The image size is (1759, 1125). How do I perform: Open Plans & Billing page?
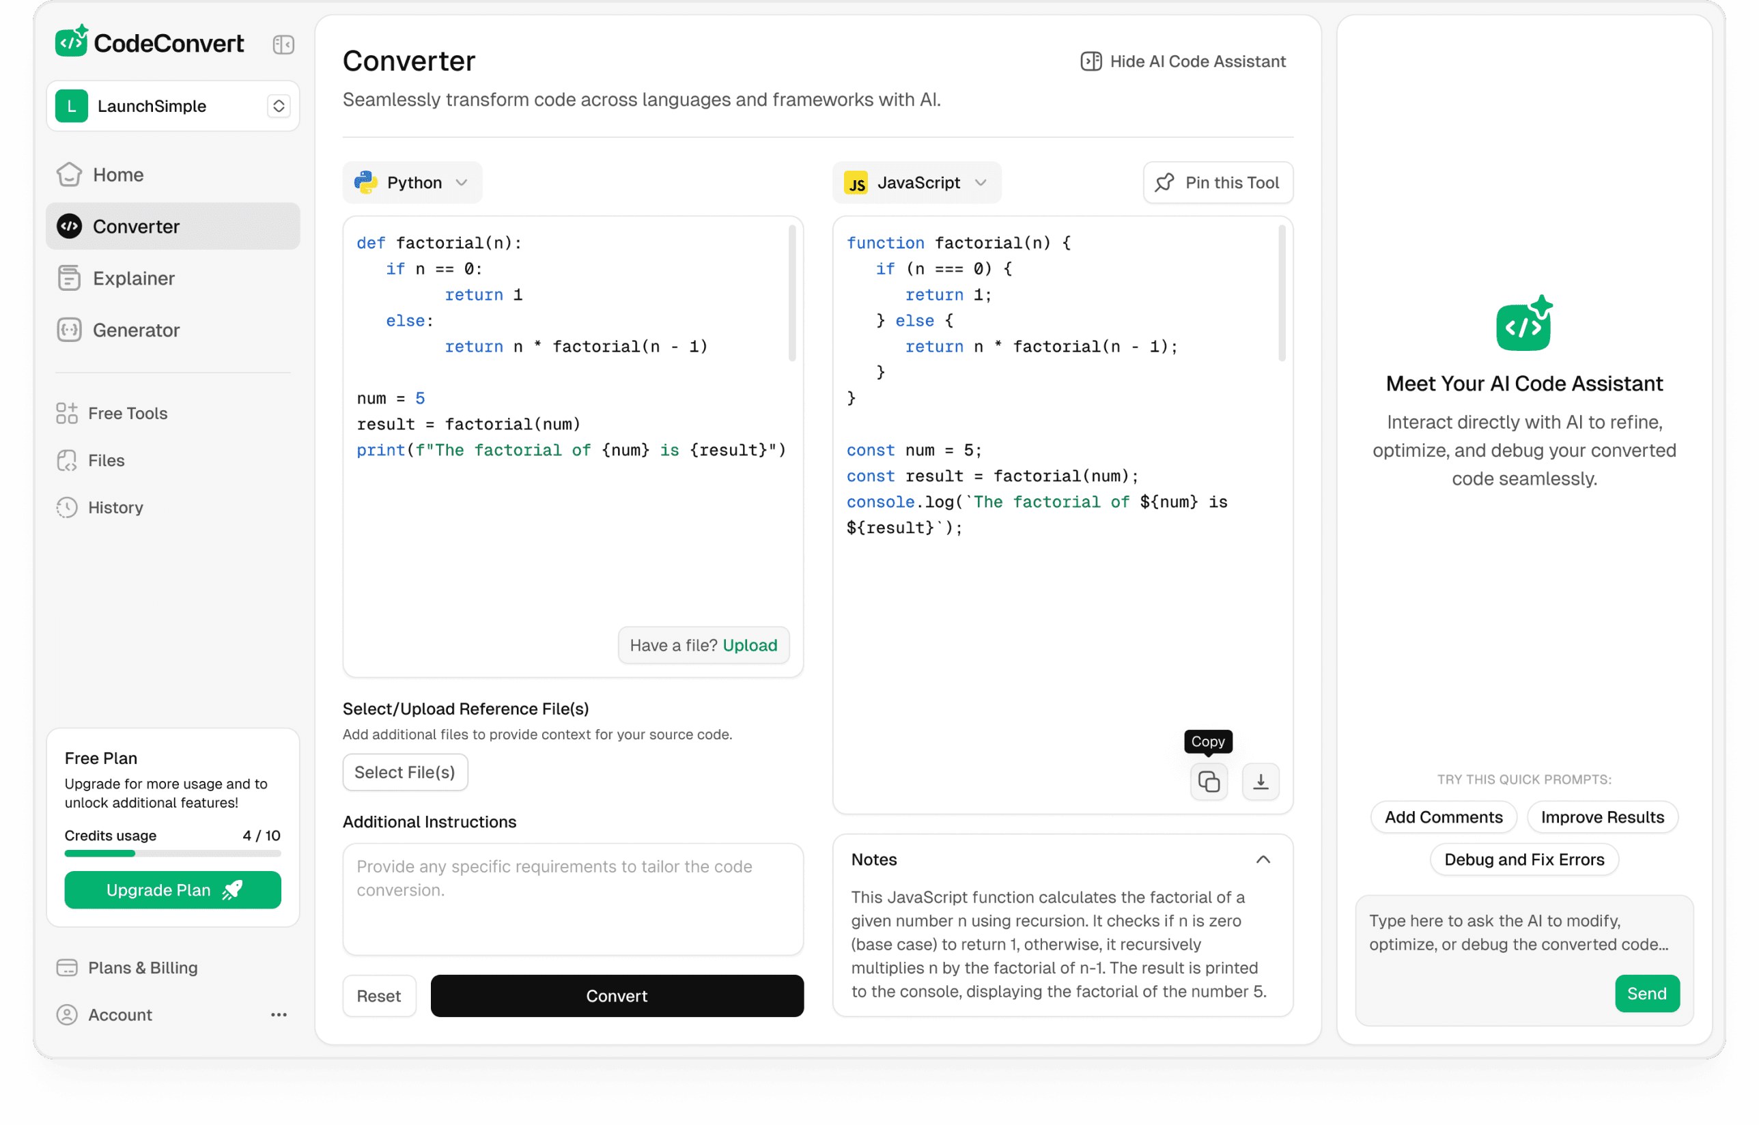(x=143, y=967)
